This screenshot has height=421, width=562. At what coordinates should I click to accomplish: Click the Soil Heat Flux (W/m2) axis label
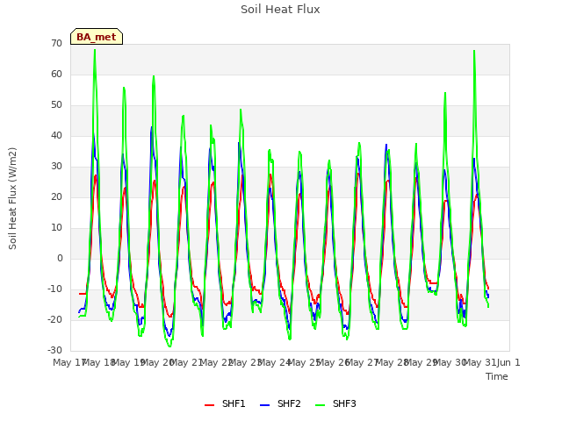coord(12,198)
